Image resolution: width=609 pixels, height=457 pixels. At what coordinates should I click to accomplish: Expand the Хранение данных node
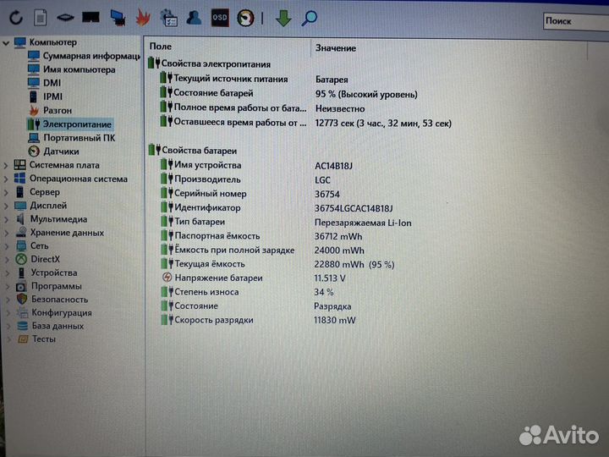pyautogui.click(x=6, y=234)
